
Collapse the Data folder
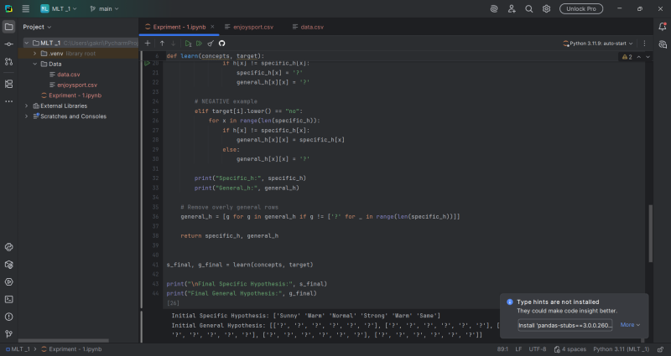click(x=35, y=64)
